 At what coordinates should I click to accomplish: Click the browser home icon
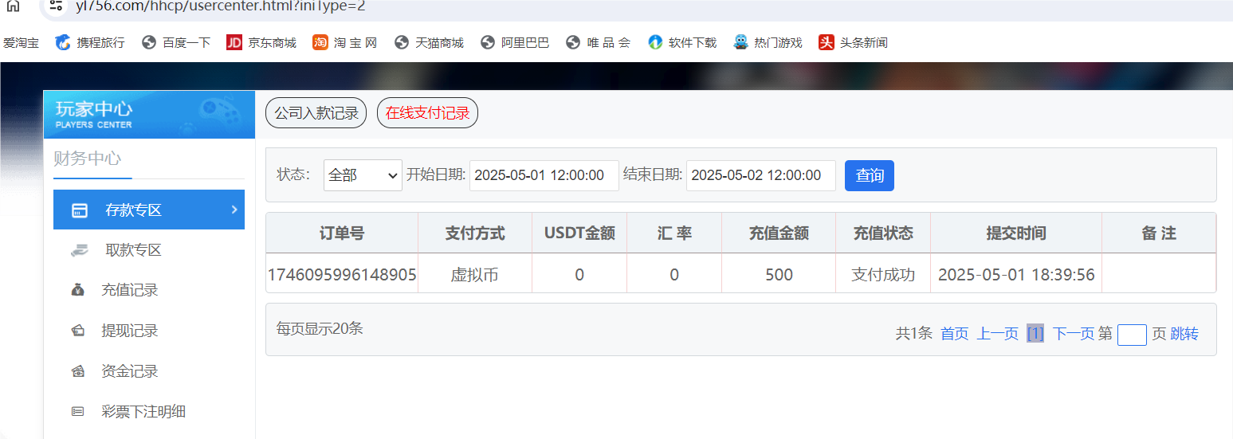coord(13,6)
